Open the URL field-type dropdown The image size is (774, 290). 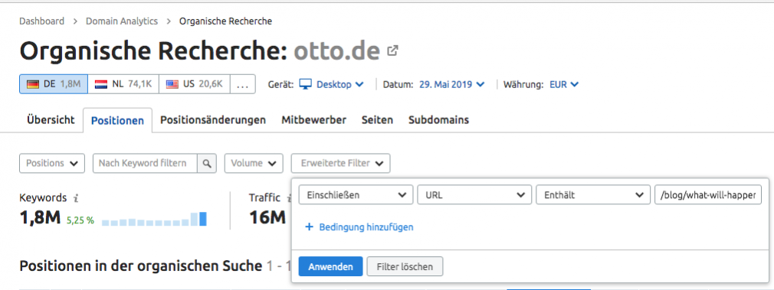coord(474,195)
